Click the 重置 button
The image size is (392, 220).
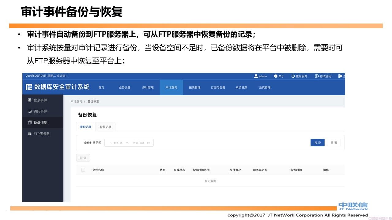point(334,143)
